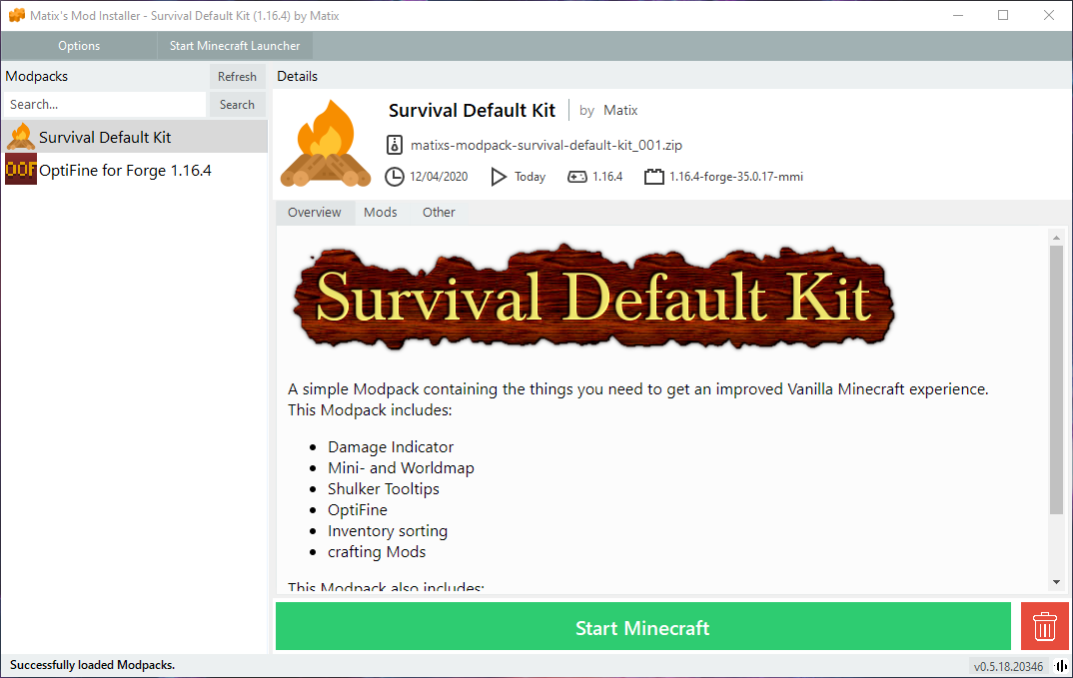Switch to the Mods tab
Viewport: 1073px width, 678px height.
tap(381, 212)
